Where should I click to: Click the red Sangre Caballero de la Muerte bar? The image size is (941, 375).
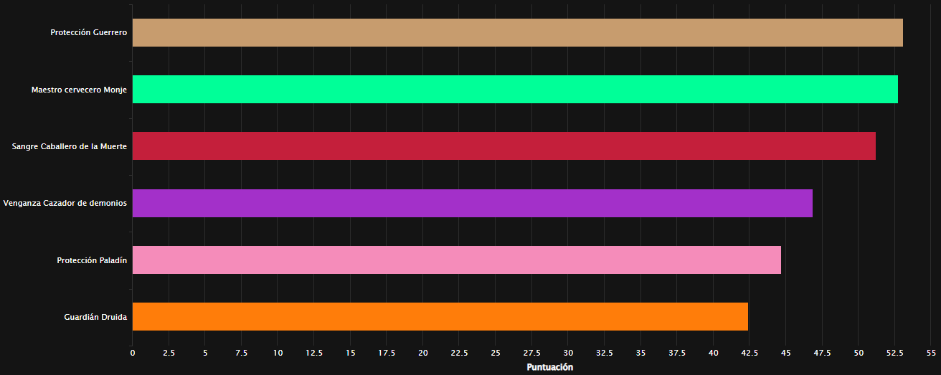(503, 146)
